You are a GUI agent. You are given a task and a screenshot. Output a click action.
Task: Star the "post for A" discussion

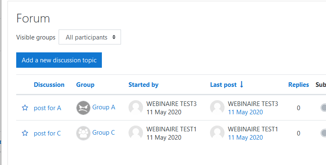pyautogui.click(x=25, y=108)
